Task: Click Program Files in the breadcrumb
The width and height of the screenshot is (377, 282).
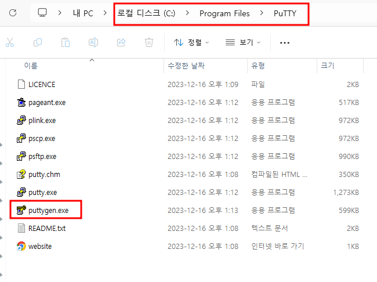Action: (x=224, y=13)
